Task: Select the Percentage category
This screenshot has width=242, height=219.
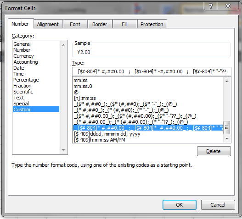Action: [x=36, y=80]
